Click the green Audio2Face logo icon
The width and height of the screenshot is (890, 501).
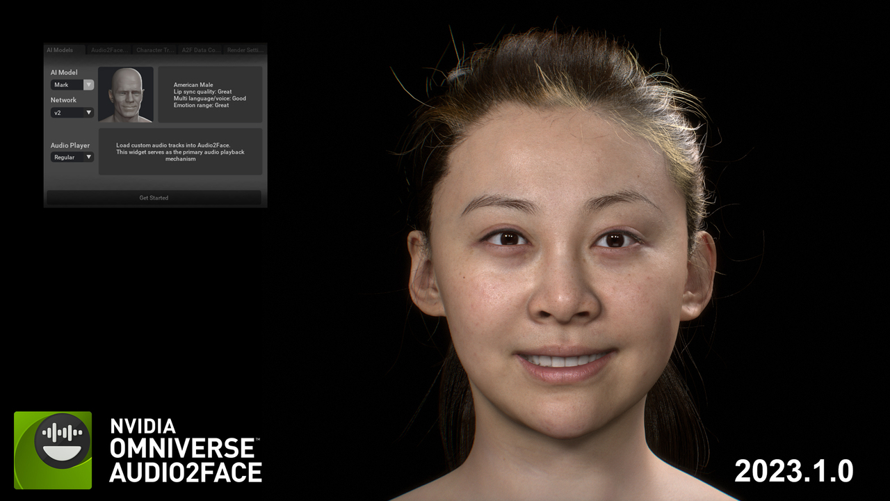point(53,450)
